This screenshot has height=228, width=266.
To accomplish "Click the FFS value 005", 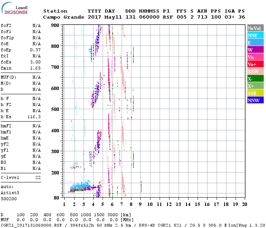I will (x=182, y=17).
